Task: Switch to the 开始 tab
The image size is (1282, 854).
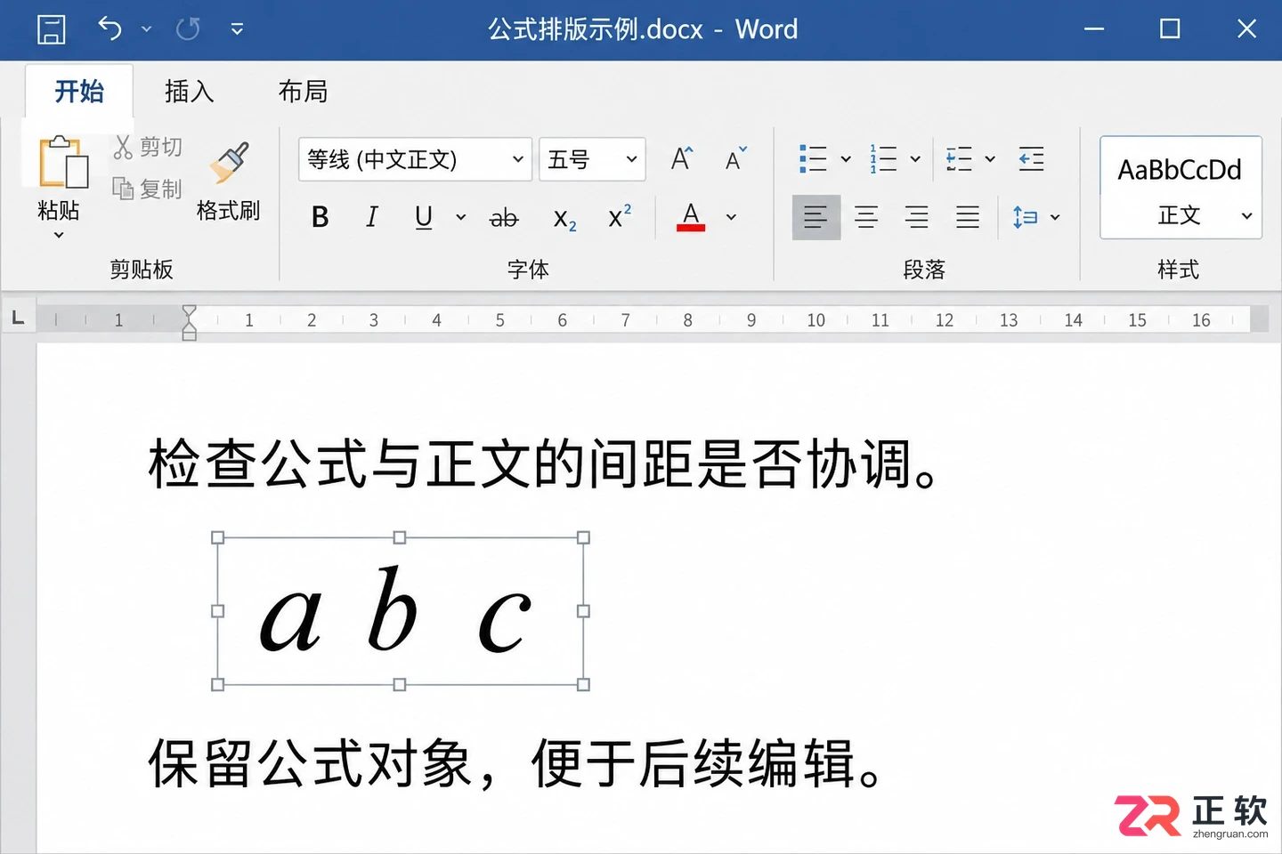Action: (79, 91)
